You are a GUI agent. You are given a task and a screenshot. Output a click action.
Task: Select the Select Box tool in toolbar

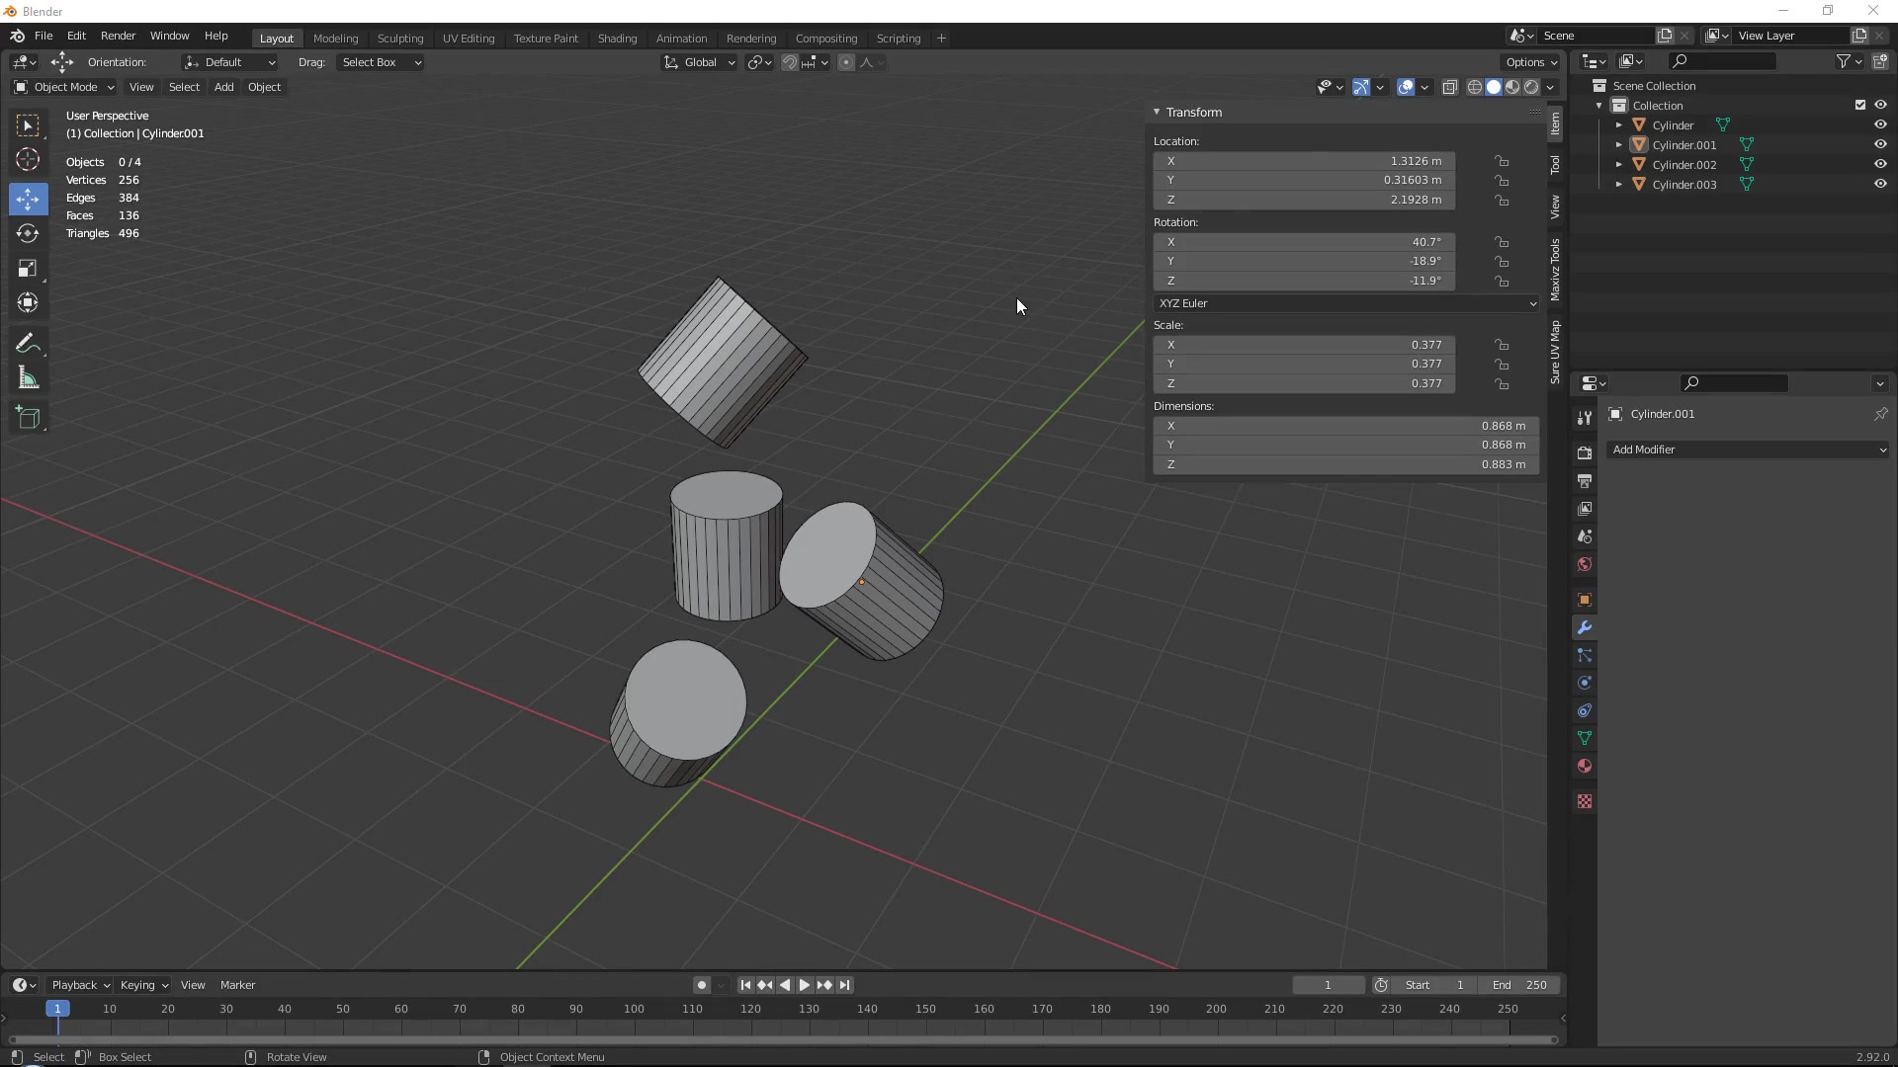[28, 125]
